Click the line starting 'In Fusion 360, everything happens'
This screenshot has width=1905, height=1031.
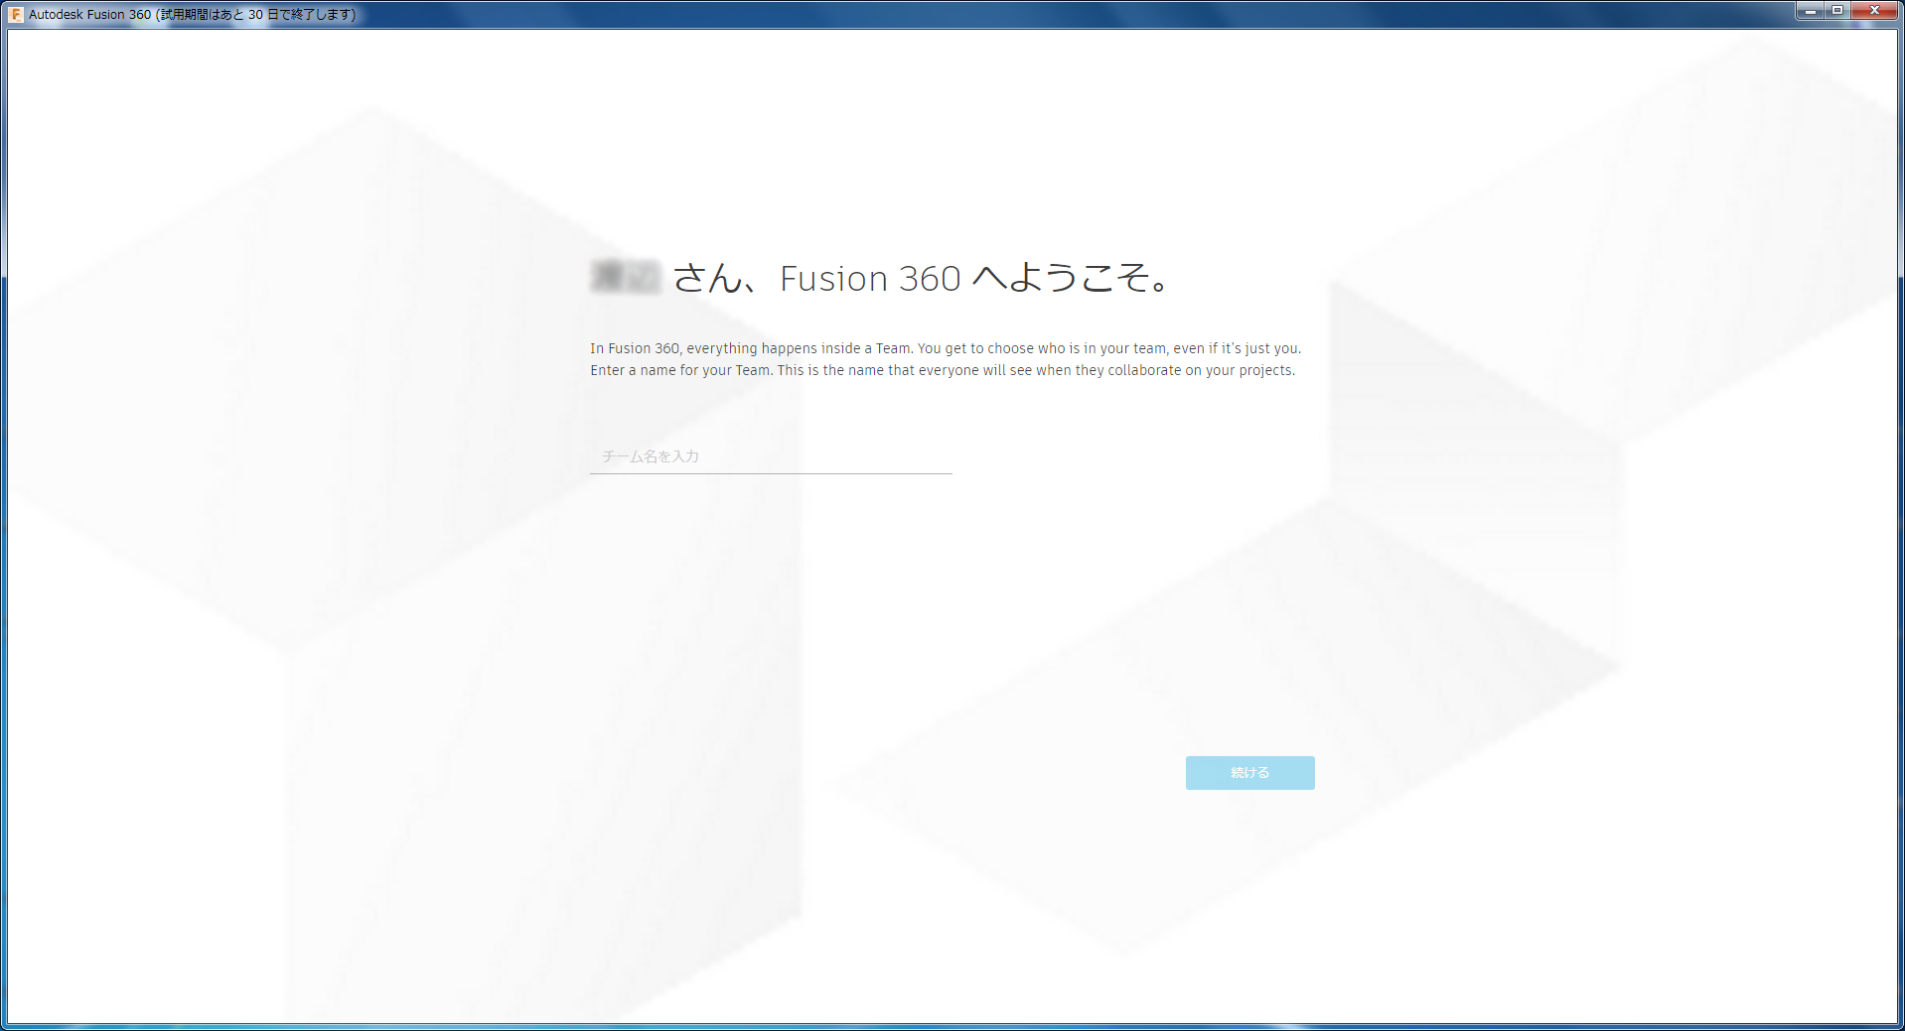(946, 348)
